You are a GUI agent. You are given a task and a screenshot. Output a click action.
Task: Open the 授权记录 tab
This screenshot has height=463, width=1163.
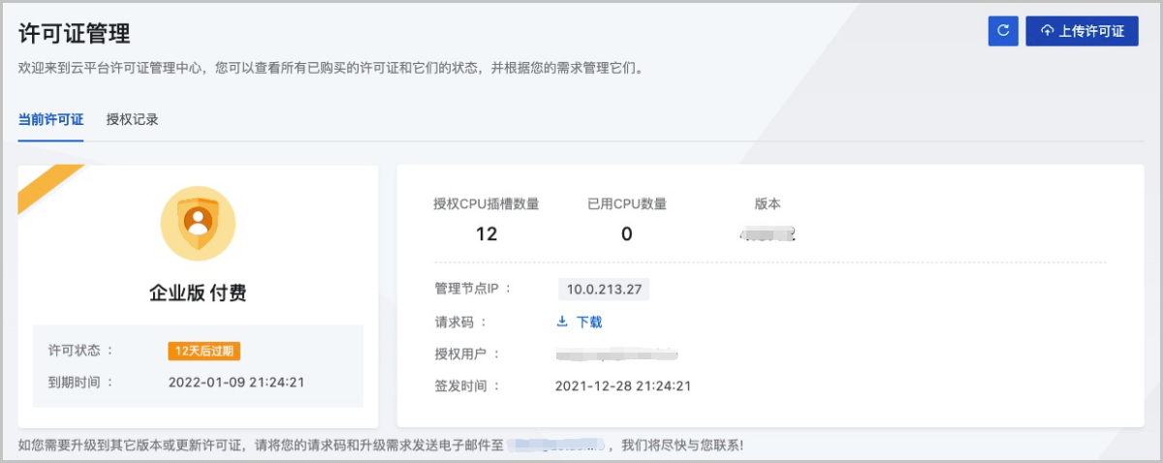coord(132,120)
